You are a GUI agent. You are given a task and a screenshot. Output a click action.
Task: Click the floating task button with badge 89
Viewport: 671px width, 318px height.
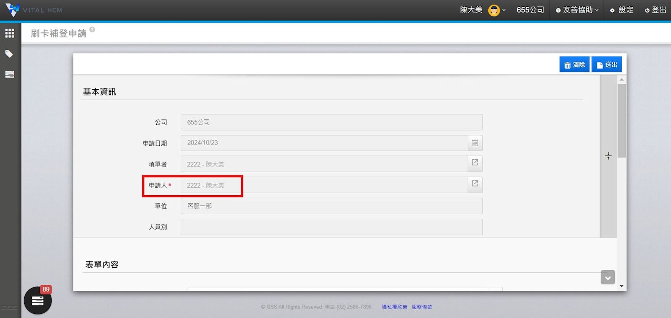coord(38,300)
